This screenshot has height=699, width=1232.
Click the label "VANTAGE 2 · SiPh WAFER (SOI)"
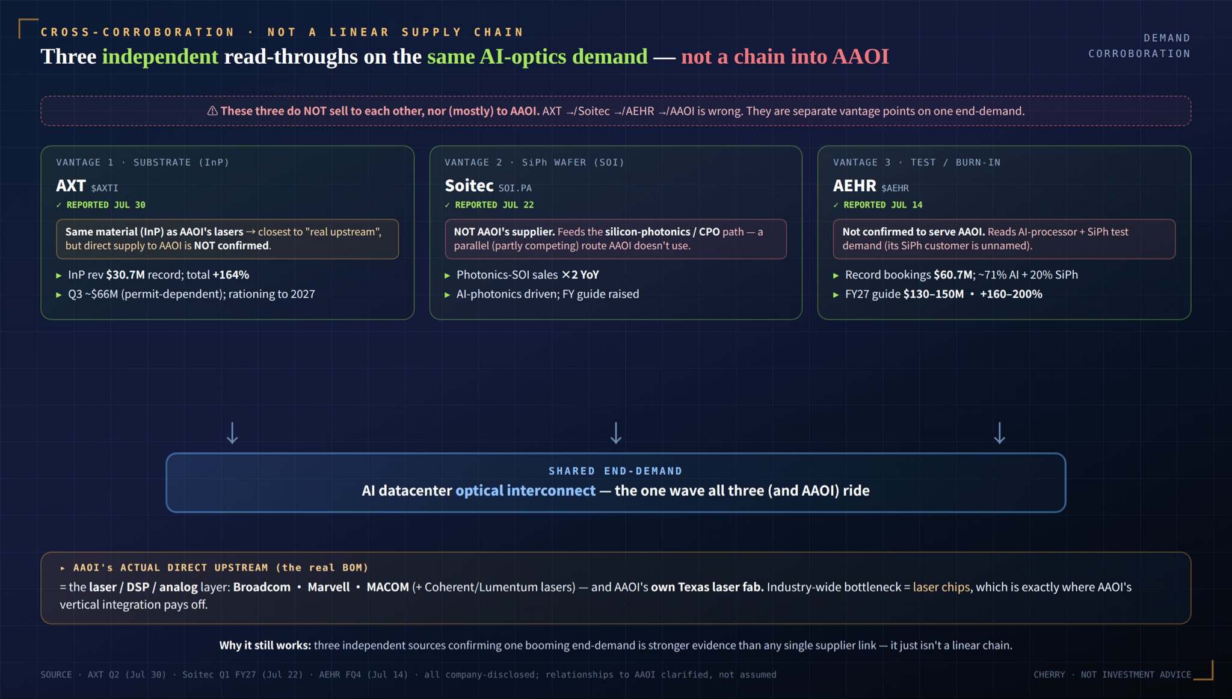[535, 162]
